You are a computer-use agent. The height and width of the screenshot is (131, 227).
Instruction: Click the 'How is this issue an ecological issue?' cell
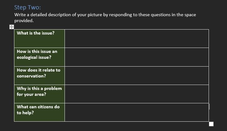(39, 57)
